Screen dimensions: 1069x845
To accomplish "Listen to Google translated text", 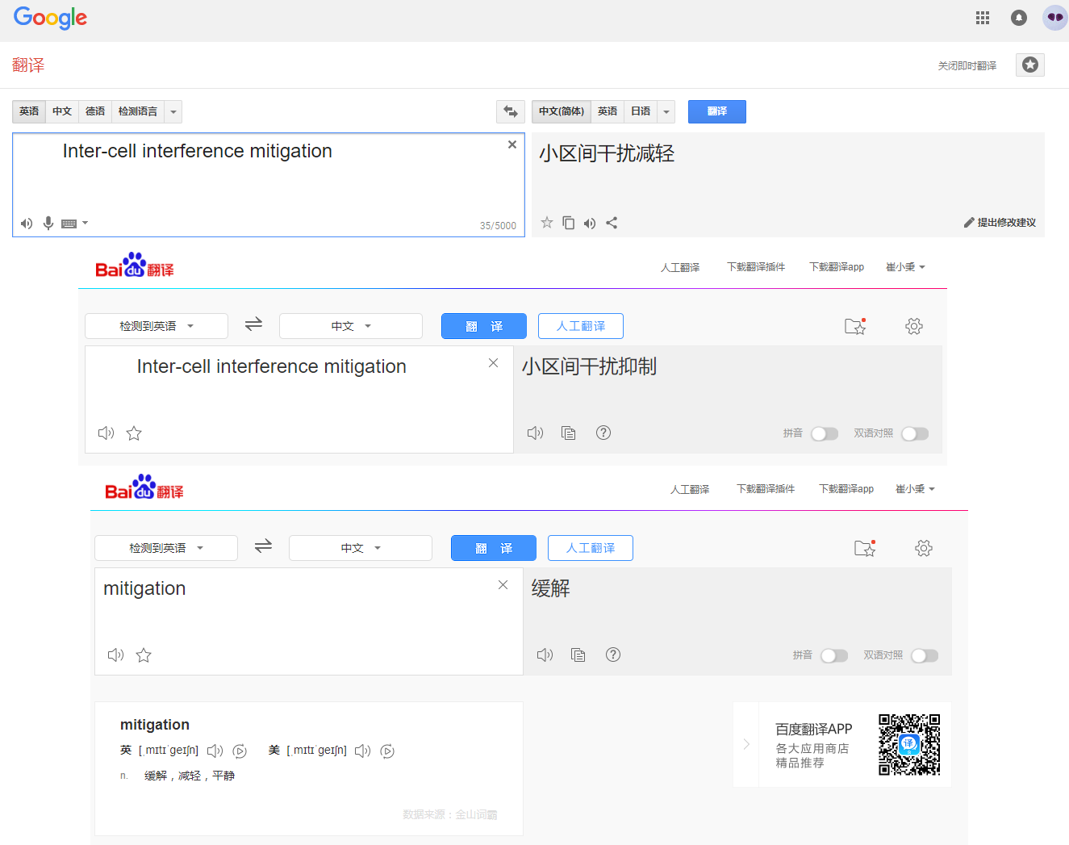I will [590, 223].
